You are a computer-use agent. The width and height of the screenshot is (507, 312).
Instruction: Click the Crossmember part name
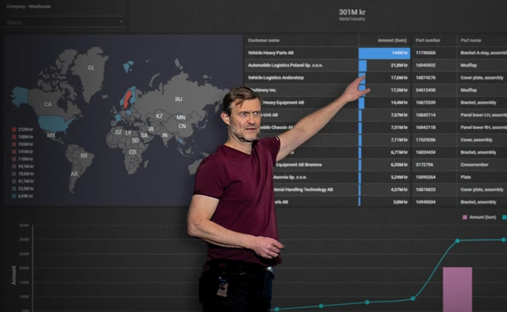point(474,165)
